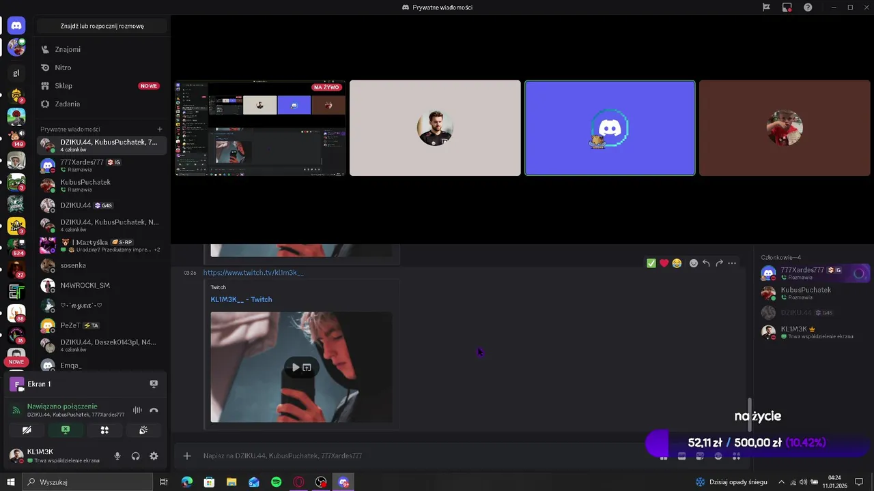The height and width of the screenshot is (491, 874).
Task: Open KL1M3K user profile panel
Action: click(x=57, y=456)
